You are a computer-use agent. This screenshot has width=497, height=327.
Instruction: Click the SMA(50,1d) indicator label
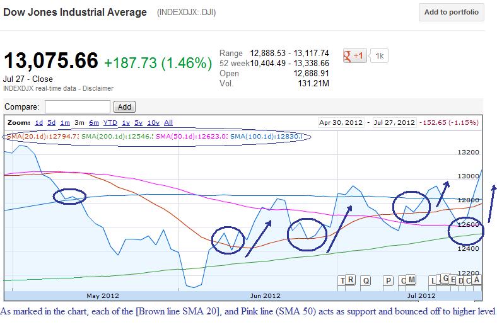pyautogui.click(x=192, y=137)
